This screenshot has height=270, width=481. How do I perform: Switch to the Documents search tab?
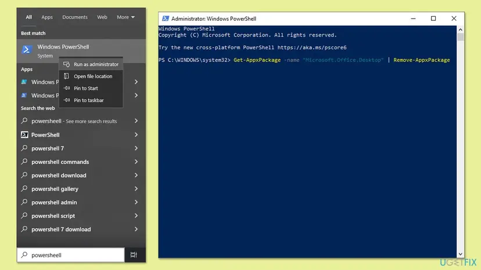coord(75,17)
